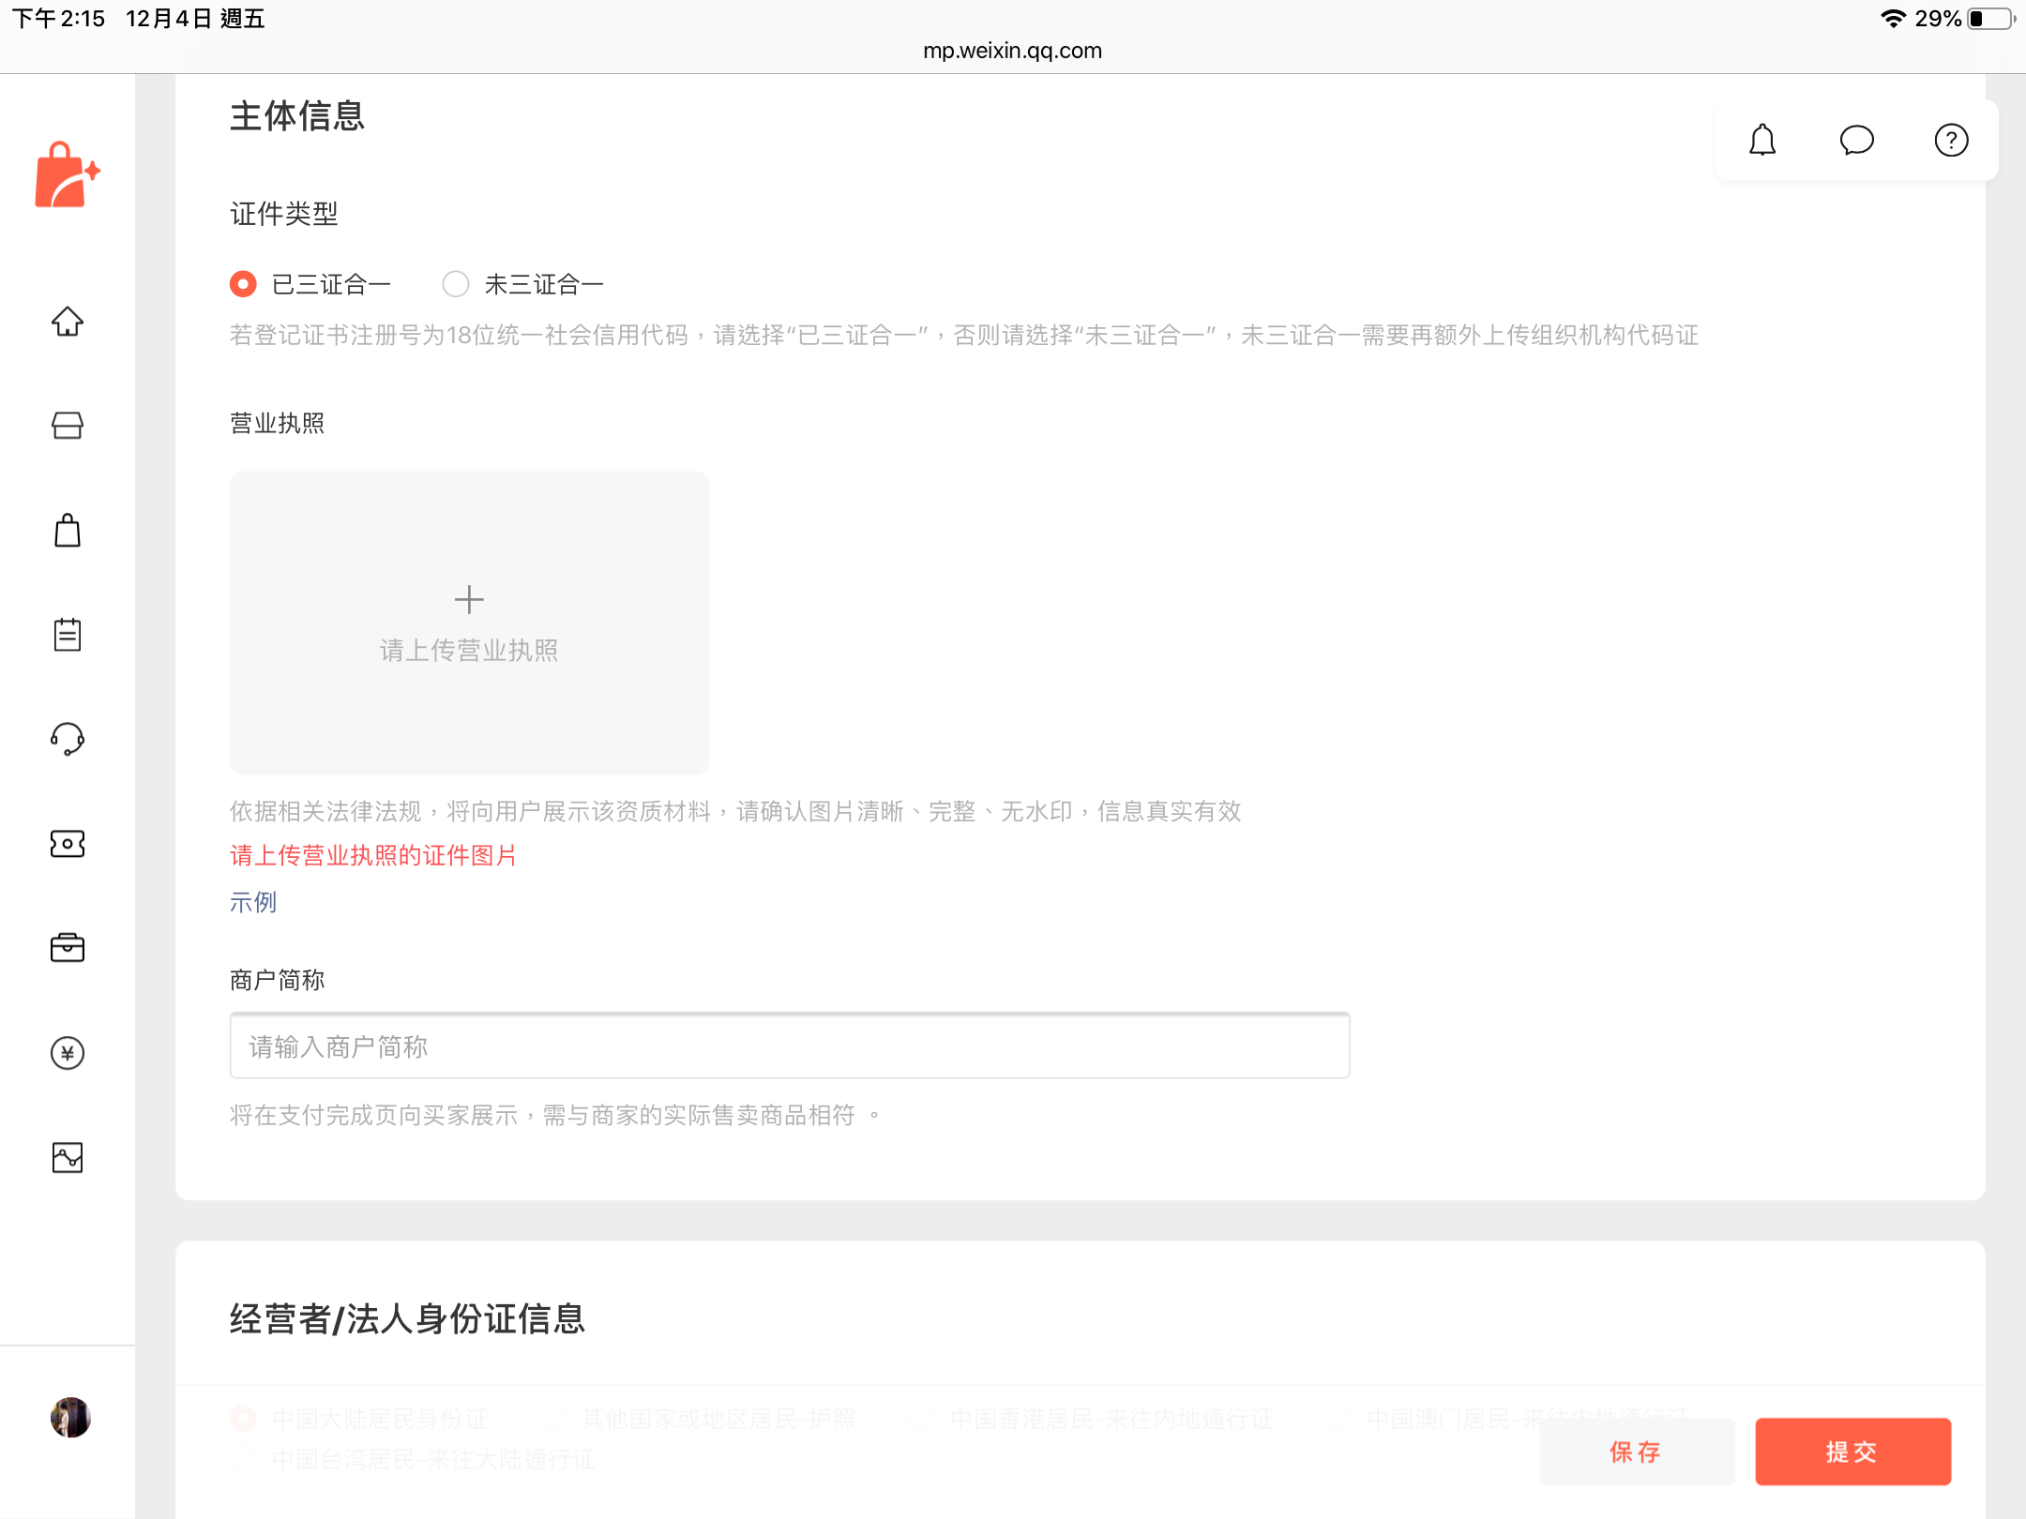The image size is (2026, 1519).
Task: Open the briefcase services icon
Action: [x=68, y=948]
